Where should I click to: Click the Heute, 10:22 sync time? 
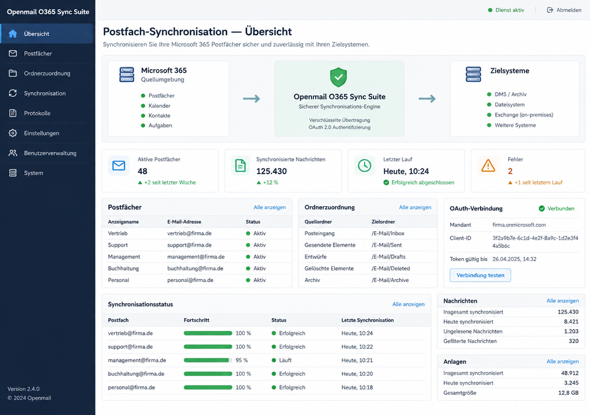point(357,346)
